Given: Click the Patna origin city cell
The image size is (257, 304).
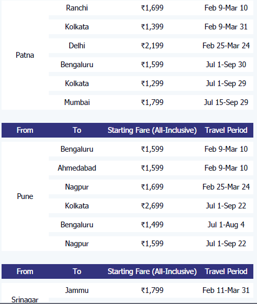Looking at the screenshot, I should click(25, 55).
